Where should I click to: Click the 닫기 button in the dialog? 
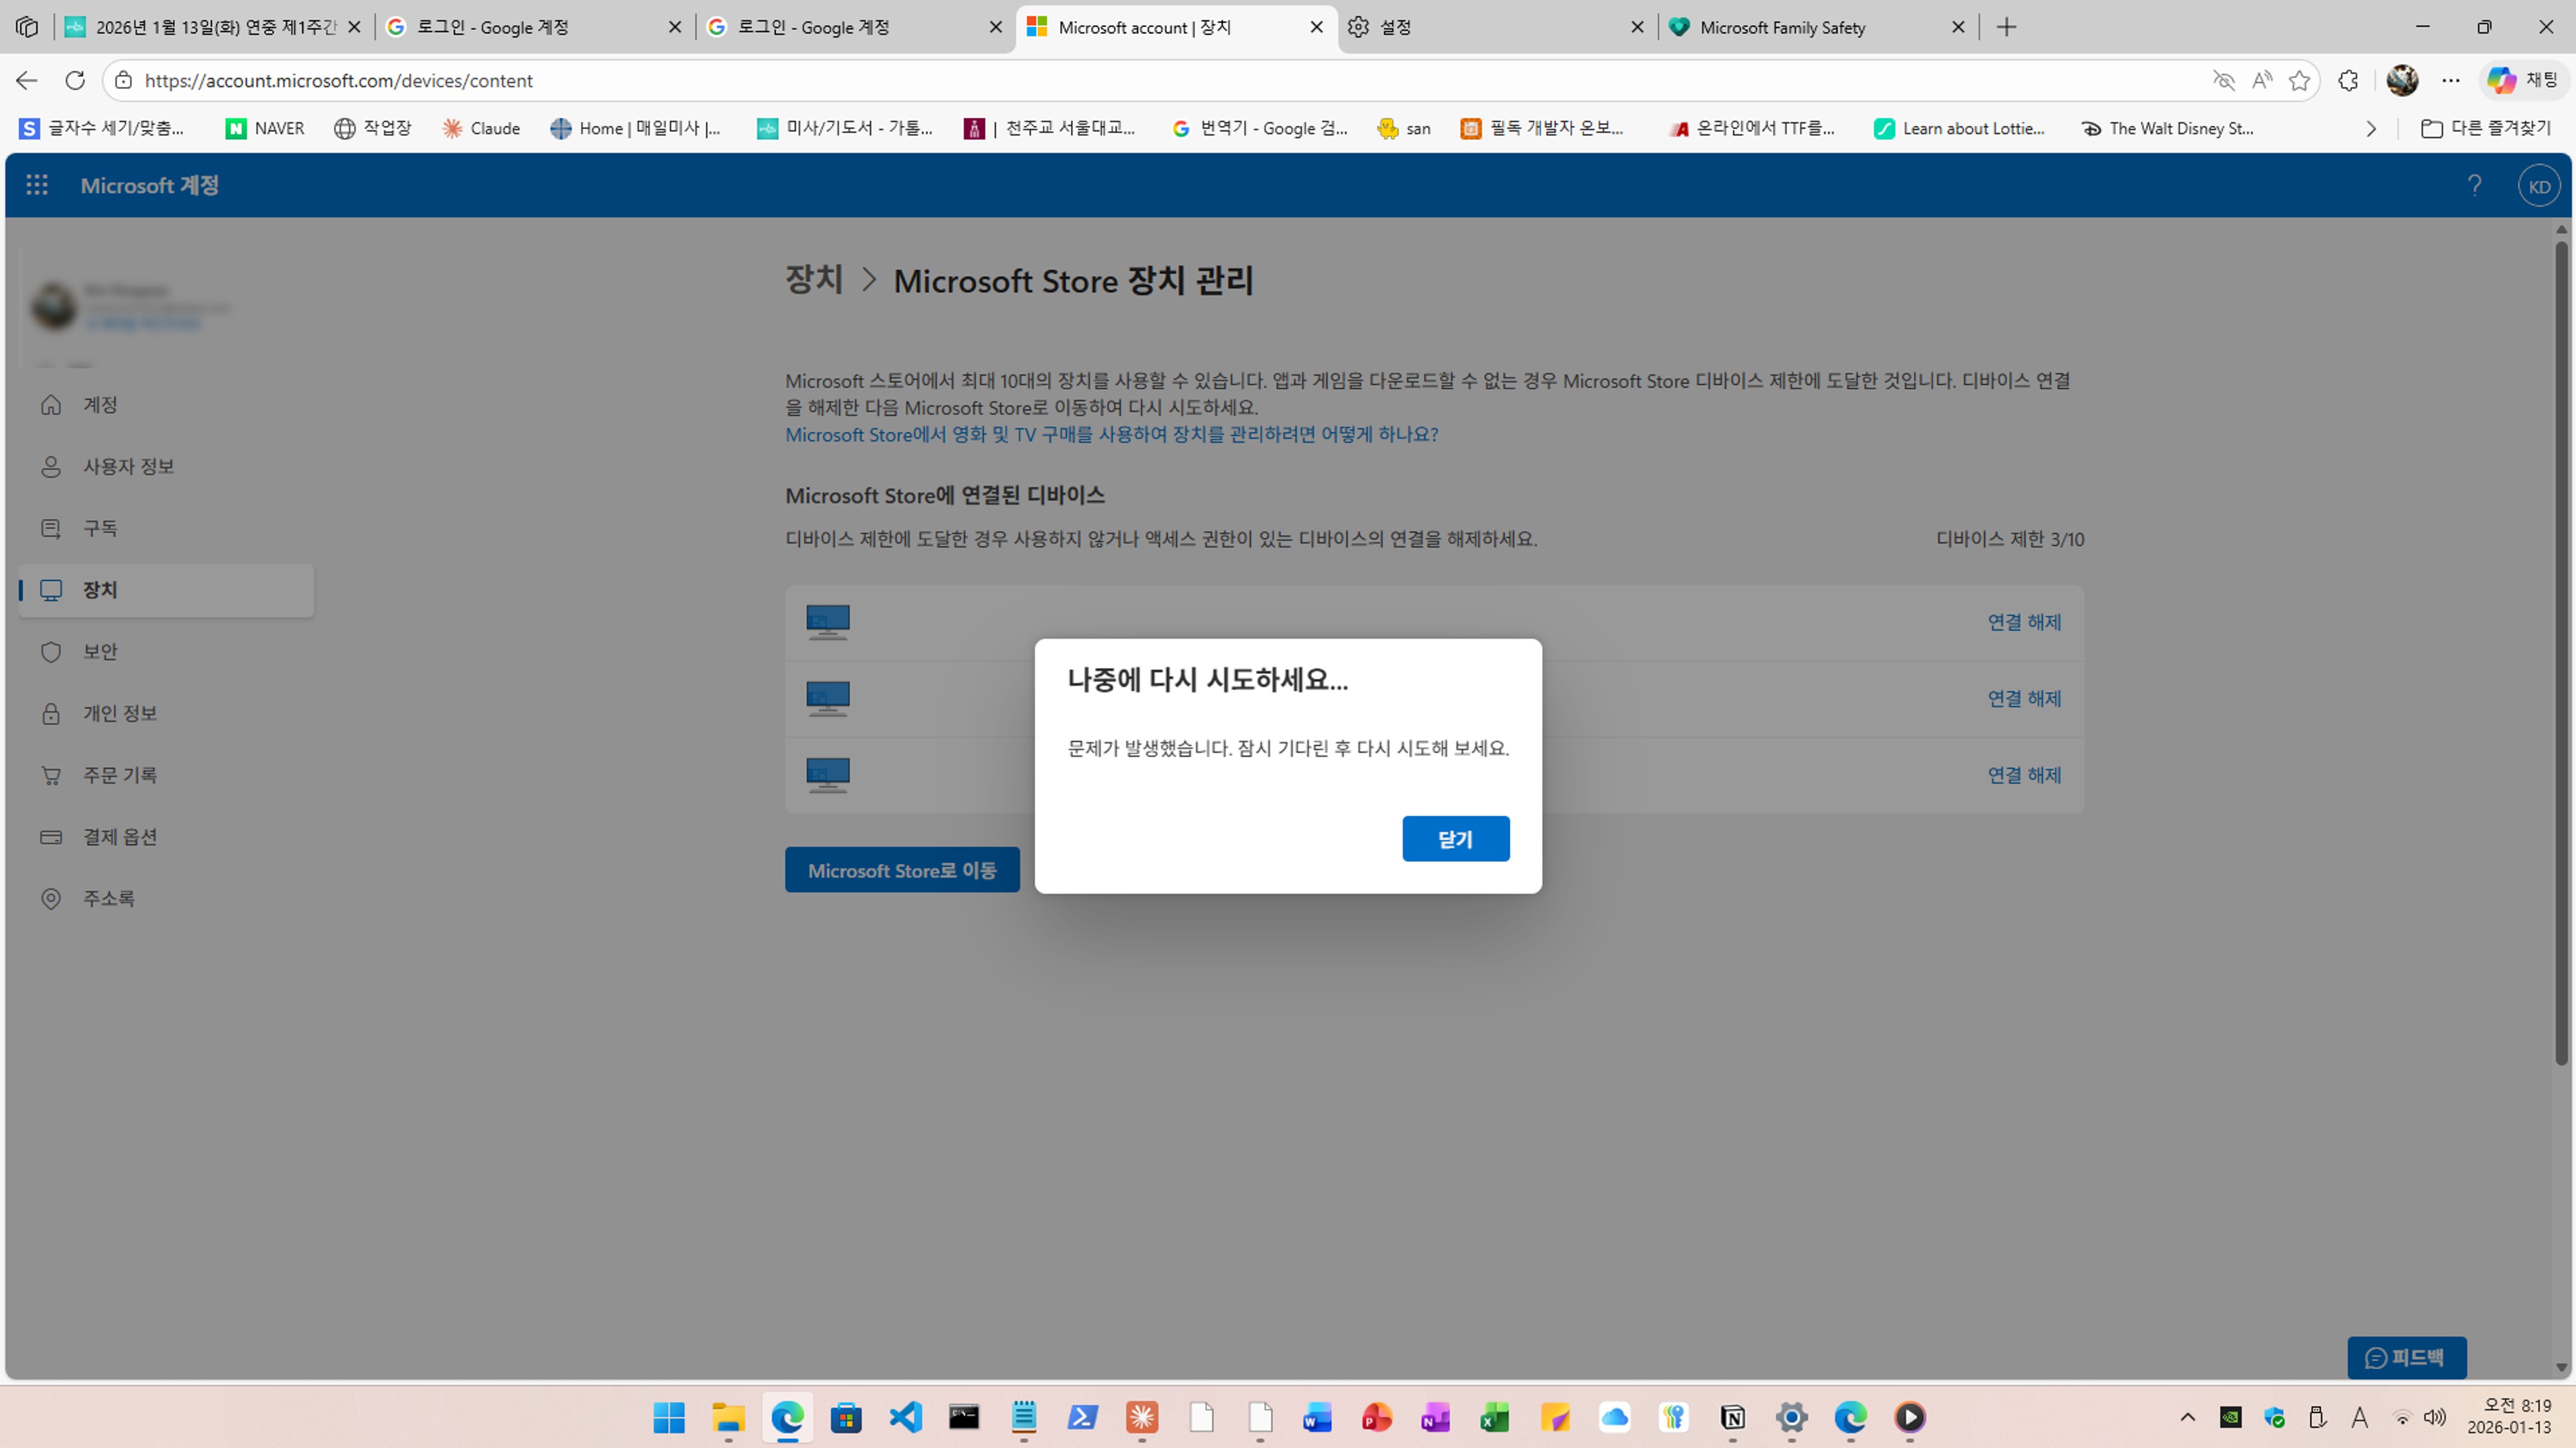click(x=1455, y=838)
